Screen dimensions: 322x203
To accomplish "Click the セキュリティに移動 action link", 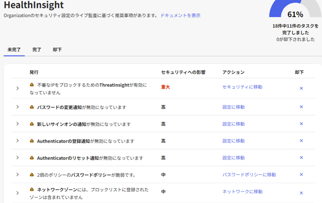I will click(242, 87).
